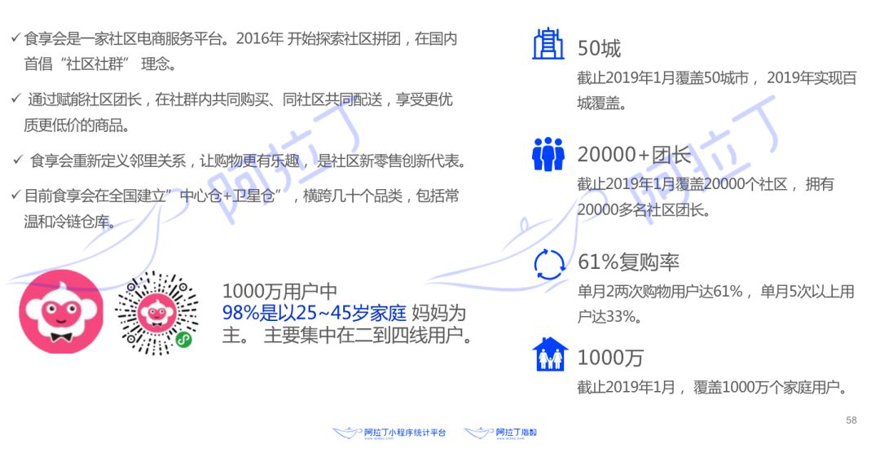Click the blue family house icon

point(550,354)
